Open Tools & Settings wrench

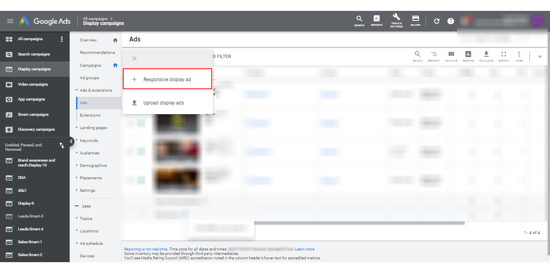click(x=396, y=21)
